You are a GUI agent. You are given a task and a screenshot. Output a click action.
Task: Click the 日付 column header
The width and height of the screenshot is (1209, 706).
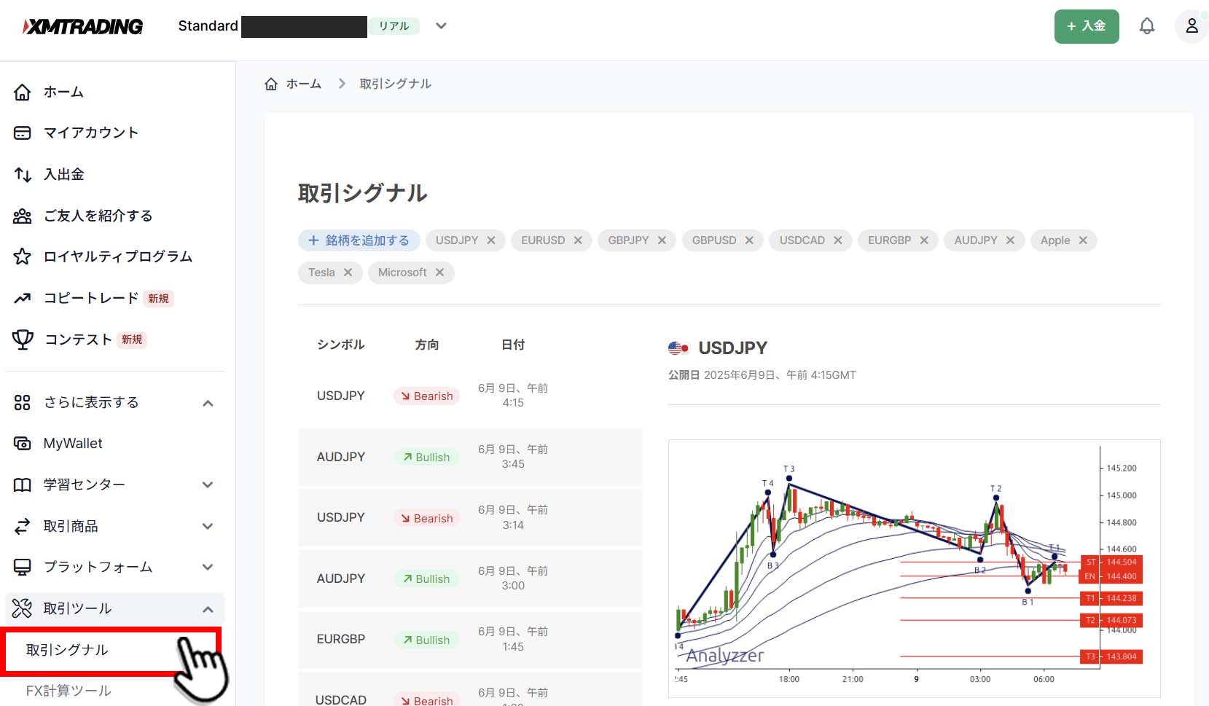coord(513,345)
